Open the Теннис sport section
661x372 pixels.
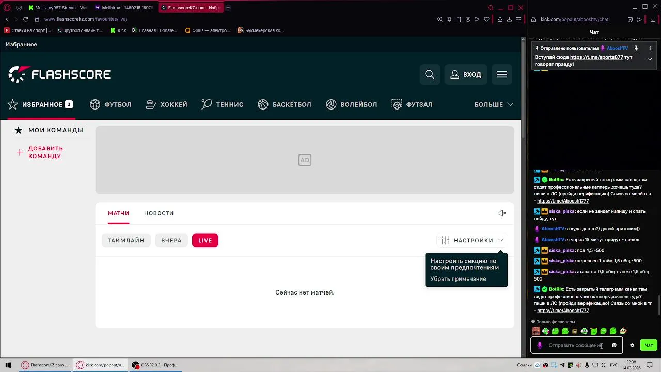(223, 104)
